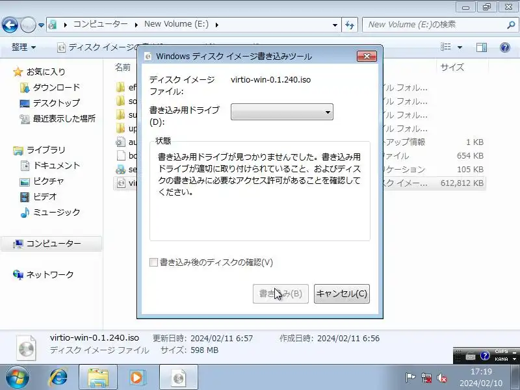The image size is (520, 390).
Task: Click the se application icon in list
Action: 121,169
